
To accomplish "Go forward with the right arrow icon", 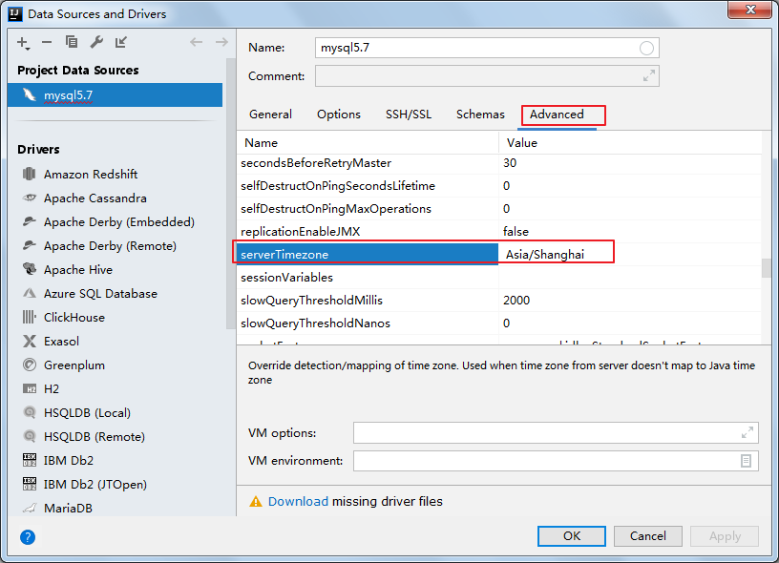I will pos(221,42).
